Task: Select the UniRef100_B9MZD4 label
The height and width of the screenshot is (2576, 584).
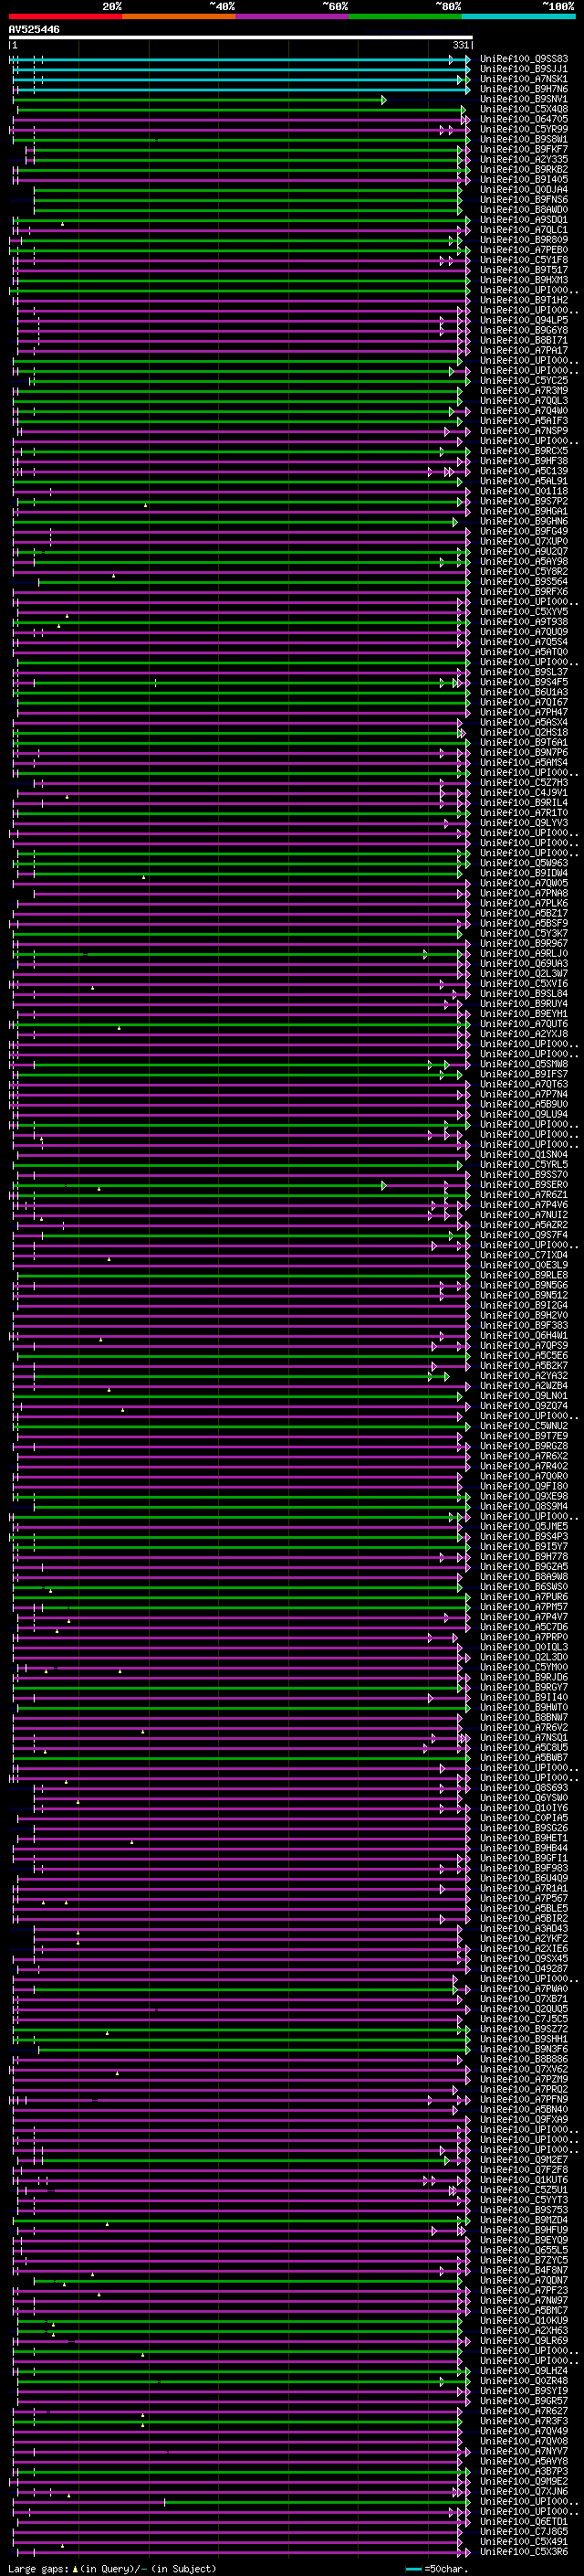Action: tap(524, 2220)
